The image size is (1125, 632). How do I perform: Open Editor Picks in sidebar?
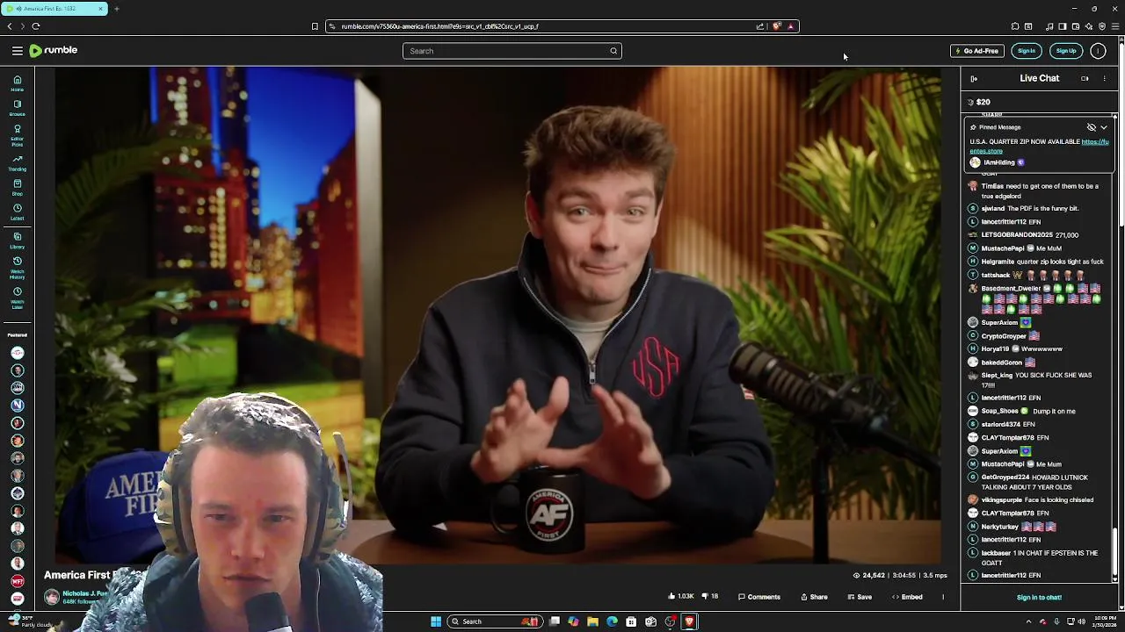pyautogui.click(x=17, y=134)
